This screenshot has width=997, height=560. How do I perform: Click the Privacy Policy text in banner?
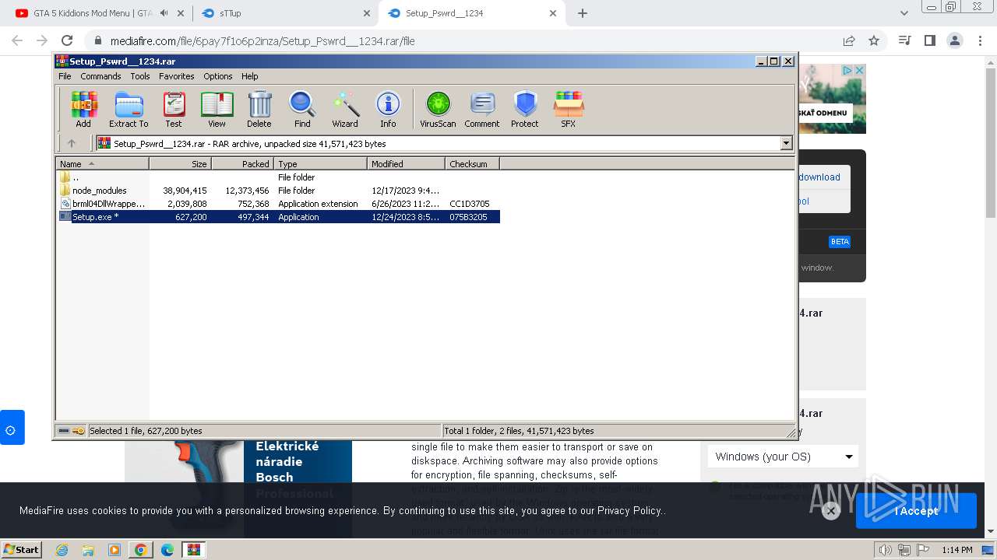tap(629, 511)
